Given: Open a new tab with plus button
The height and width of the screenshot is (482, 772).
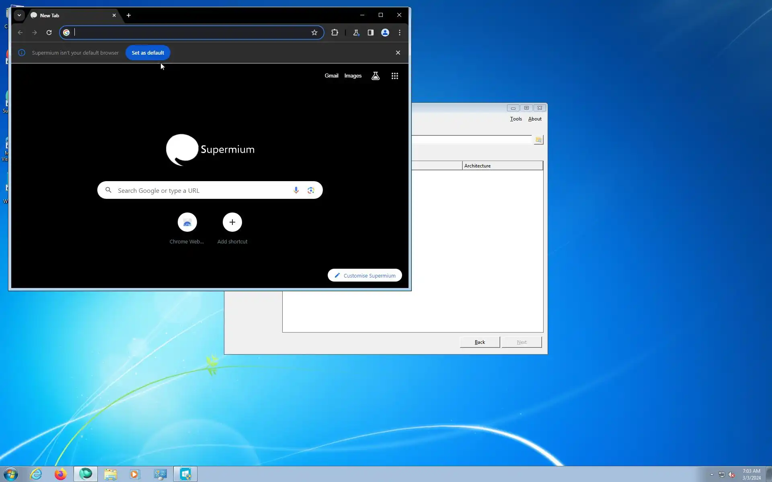Looking at the screenshot, I should [129, 15].
